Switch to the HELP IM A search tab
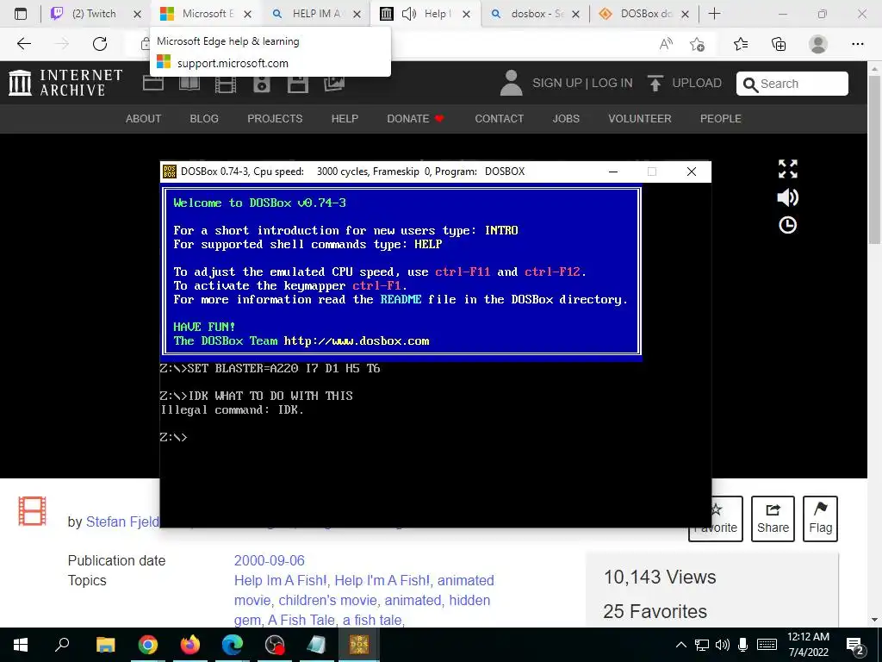882x662 pixels. 316,14
